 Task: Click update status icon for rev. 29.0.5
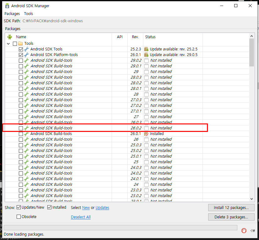coord(146,55)
